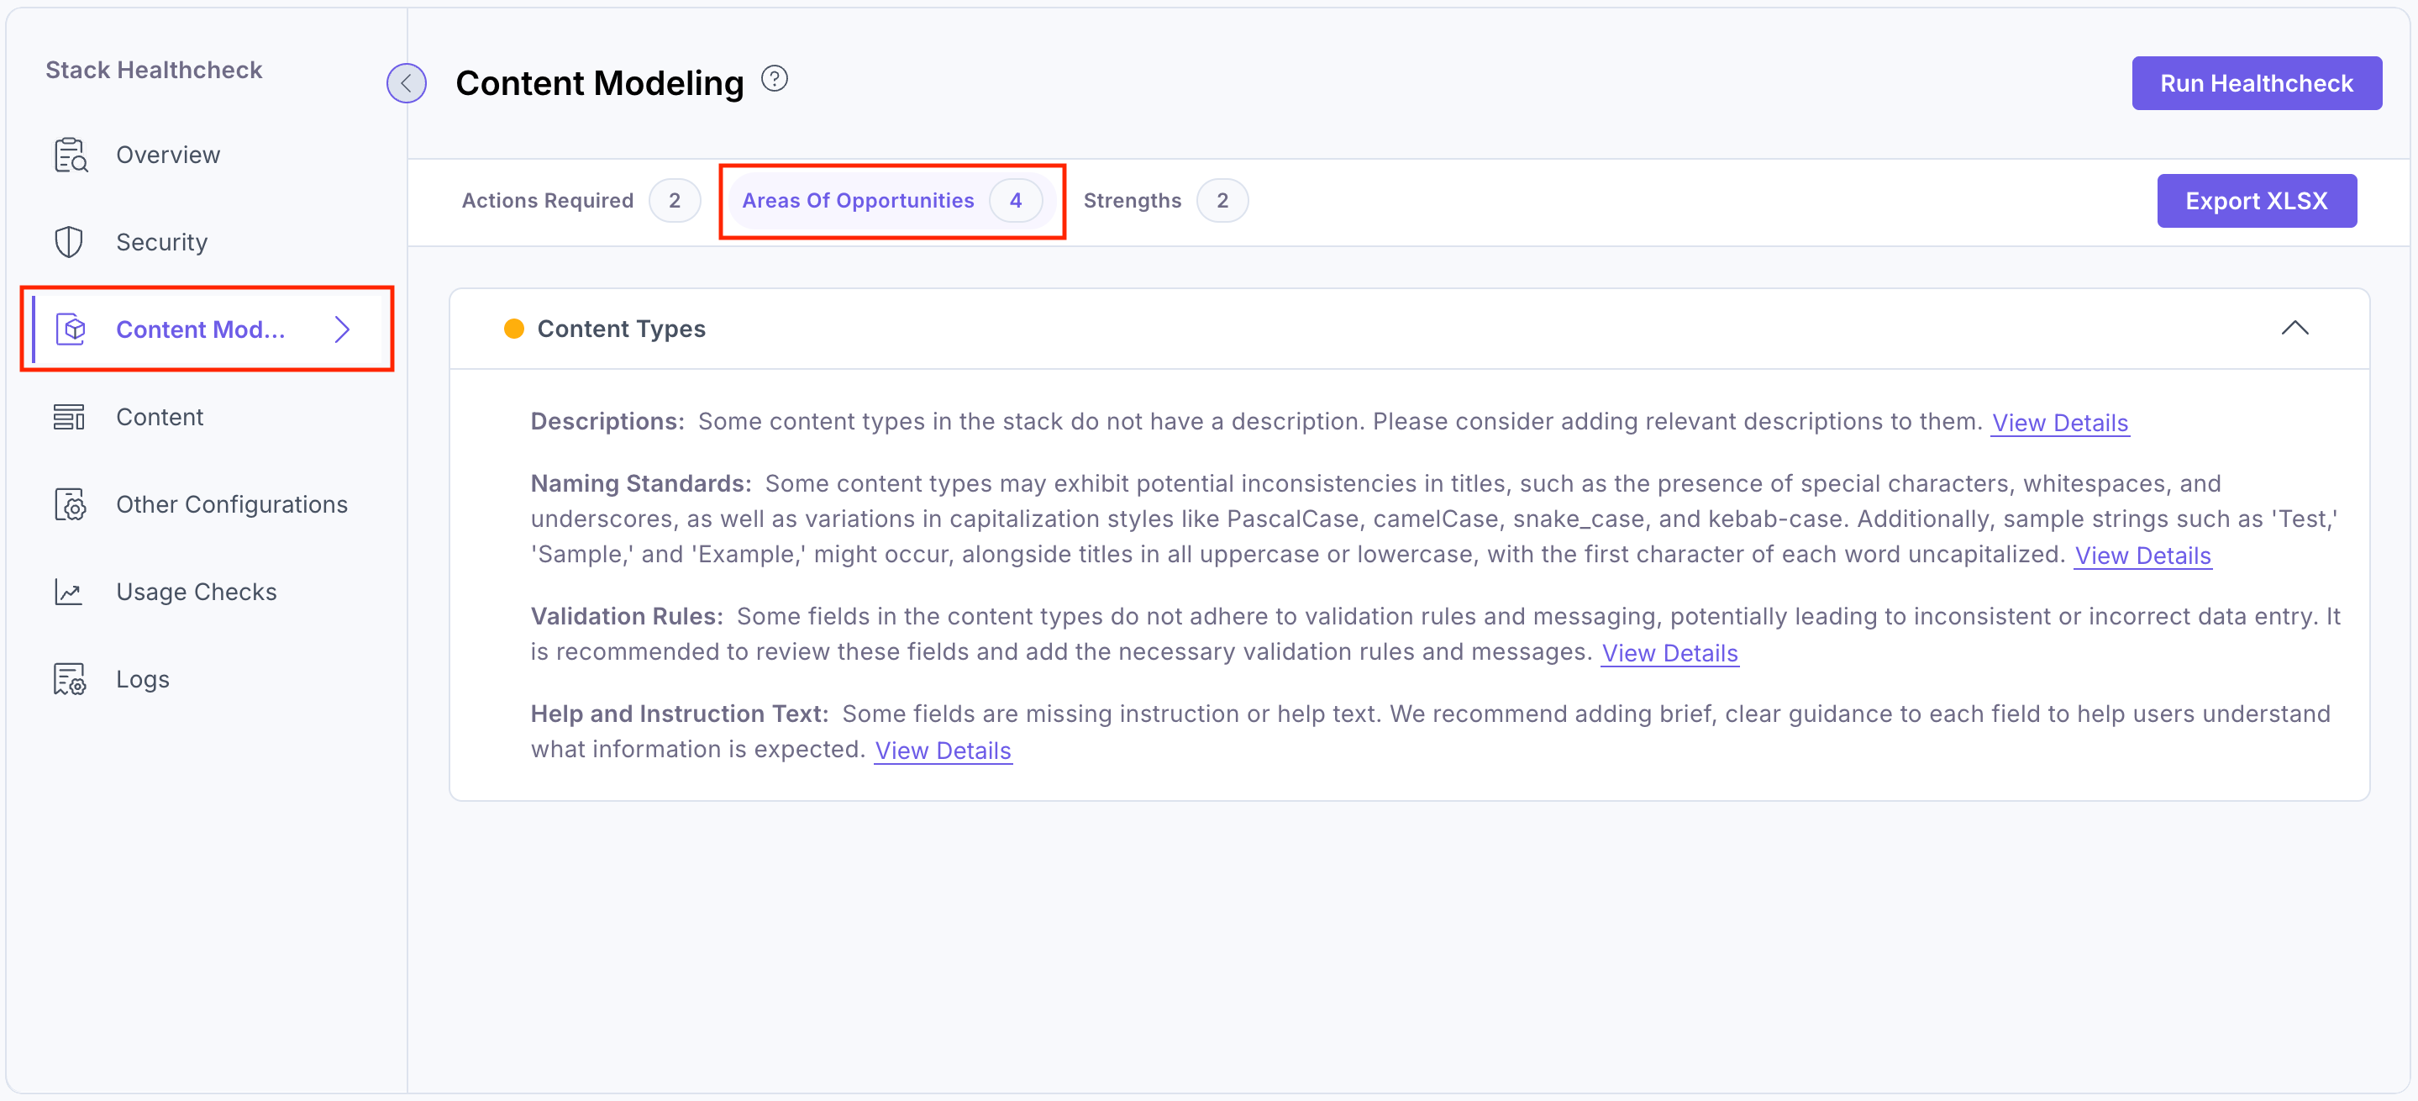Click the back arrow next to Content Modeling

pyautogui.click(x=406, y=82)
